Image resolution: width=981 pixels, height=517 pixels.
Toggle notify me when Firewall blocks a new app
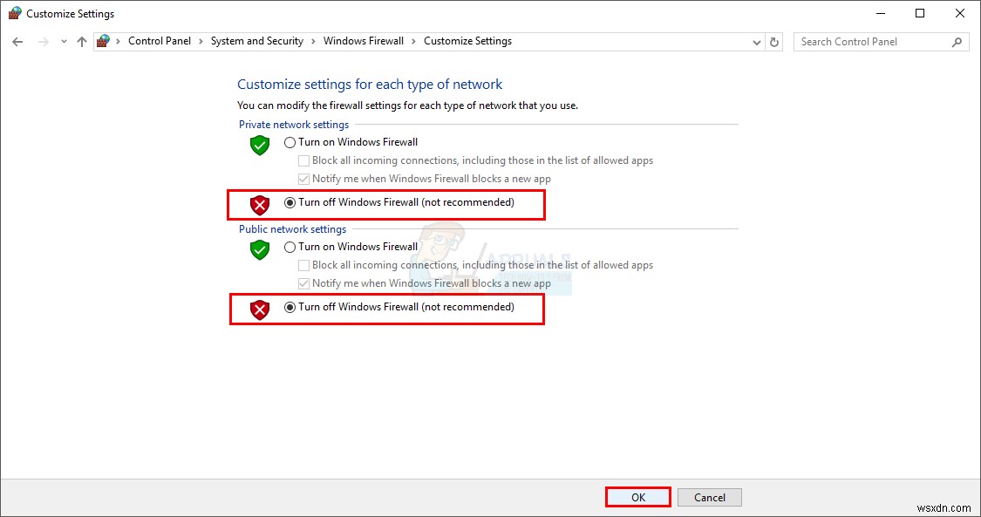point(303,179)
